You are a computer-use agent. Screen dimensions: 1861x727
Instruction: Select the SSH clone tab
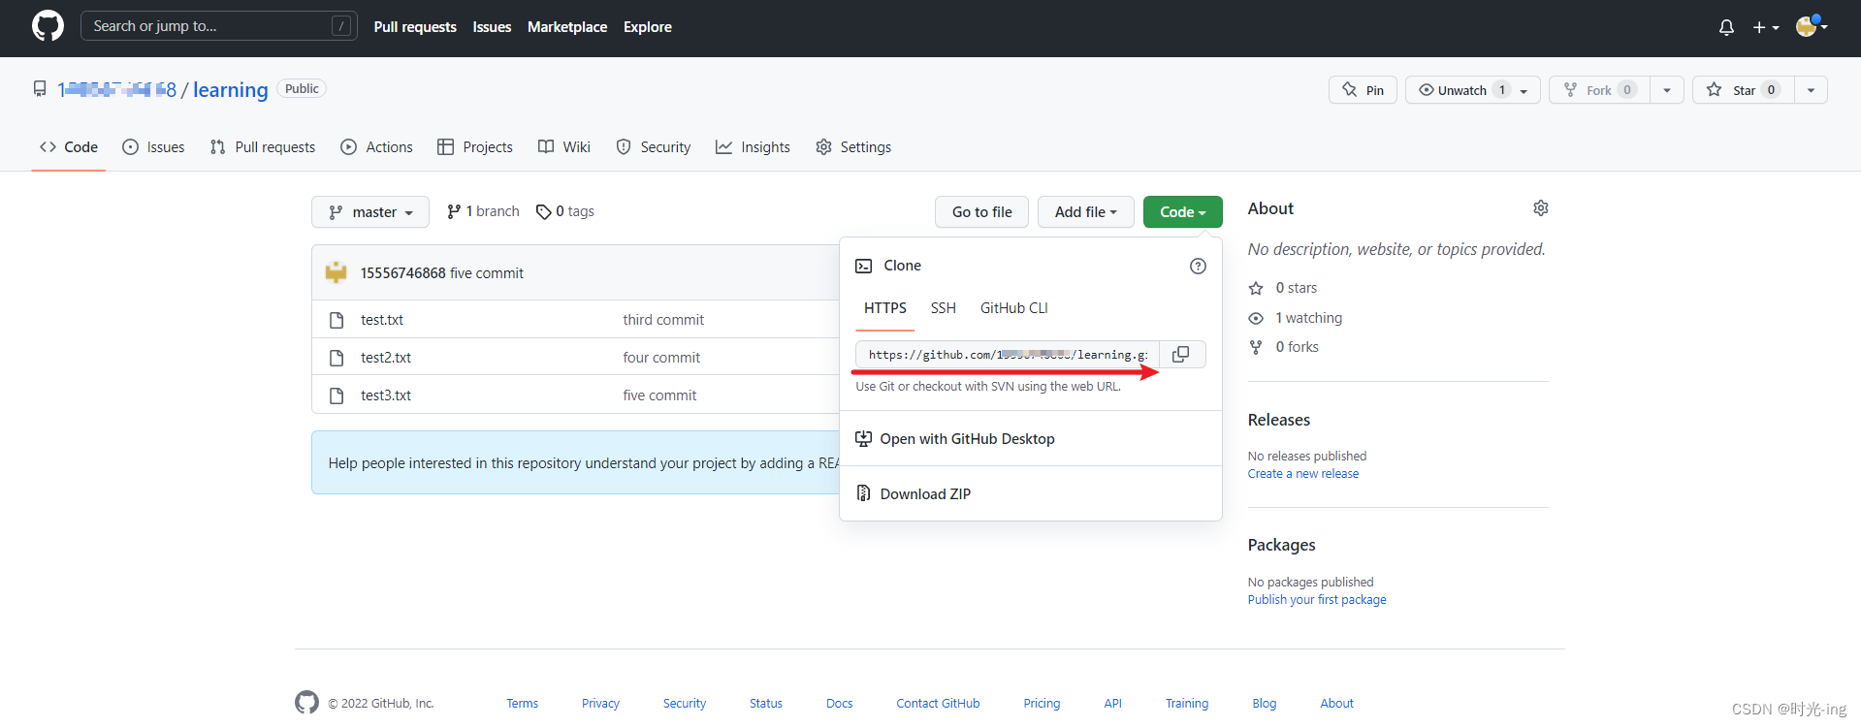[944, 308]
